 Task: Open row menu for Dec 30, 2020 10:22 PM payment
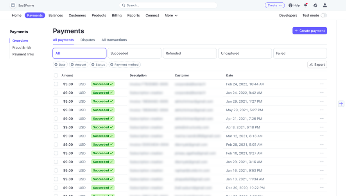pos(322,188)
